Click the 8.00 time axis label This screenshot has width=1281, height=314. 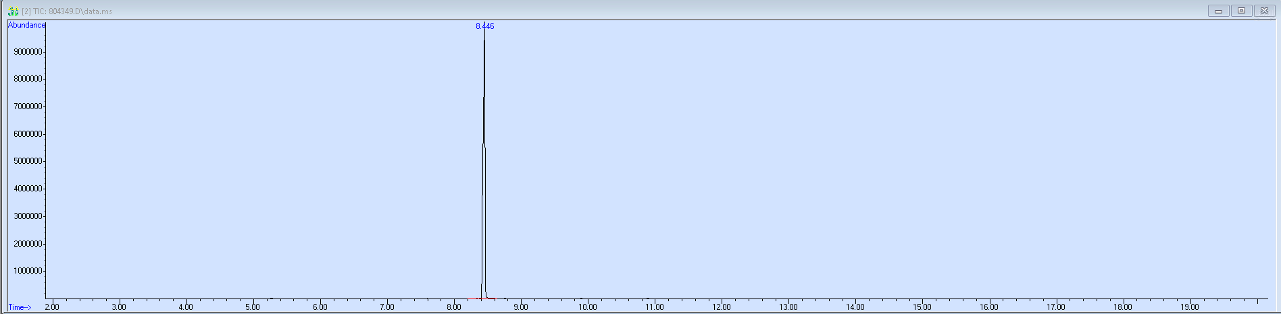tap(454, 307)
